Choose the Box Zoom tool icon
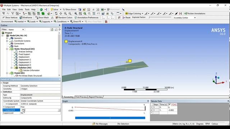This screenshot has height=129, width=230. pyautogui.click(x=70, y=14)
